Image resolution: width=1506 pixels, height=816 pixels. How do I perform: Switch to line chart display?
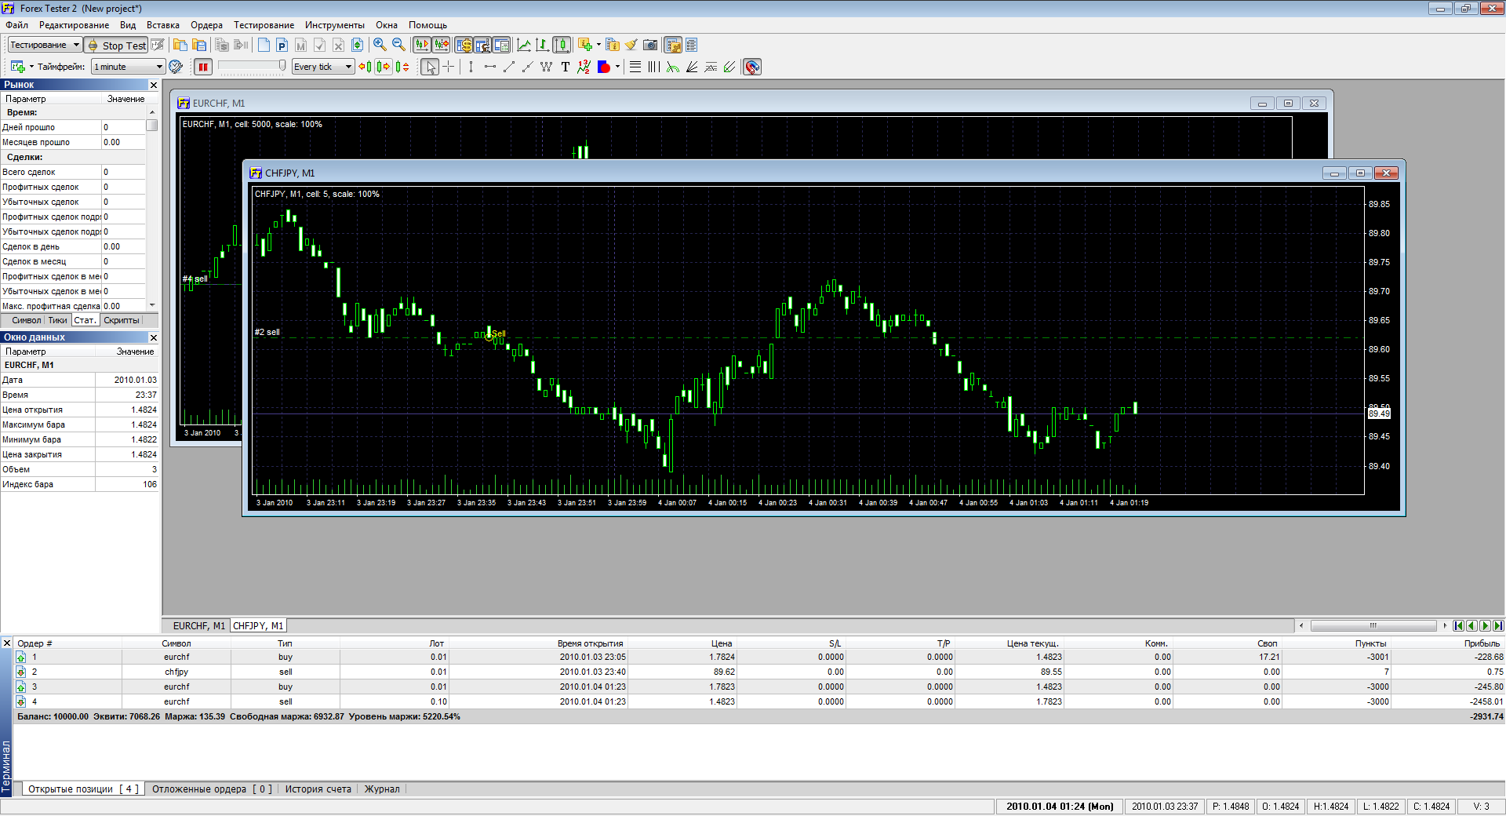pyautogui.click(x=524, y=45)
